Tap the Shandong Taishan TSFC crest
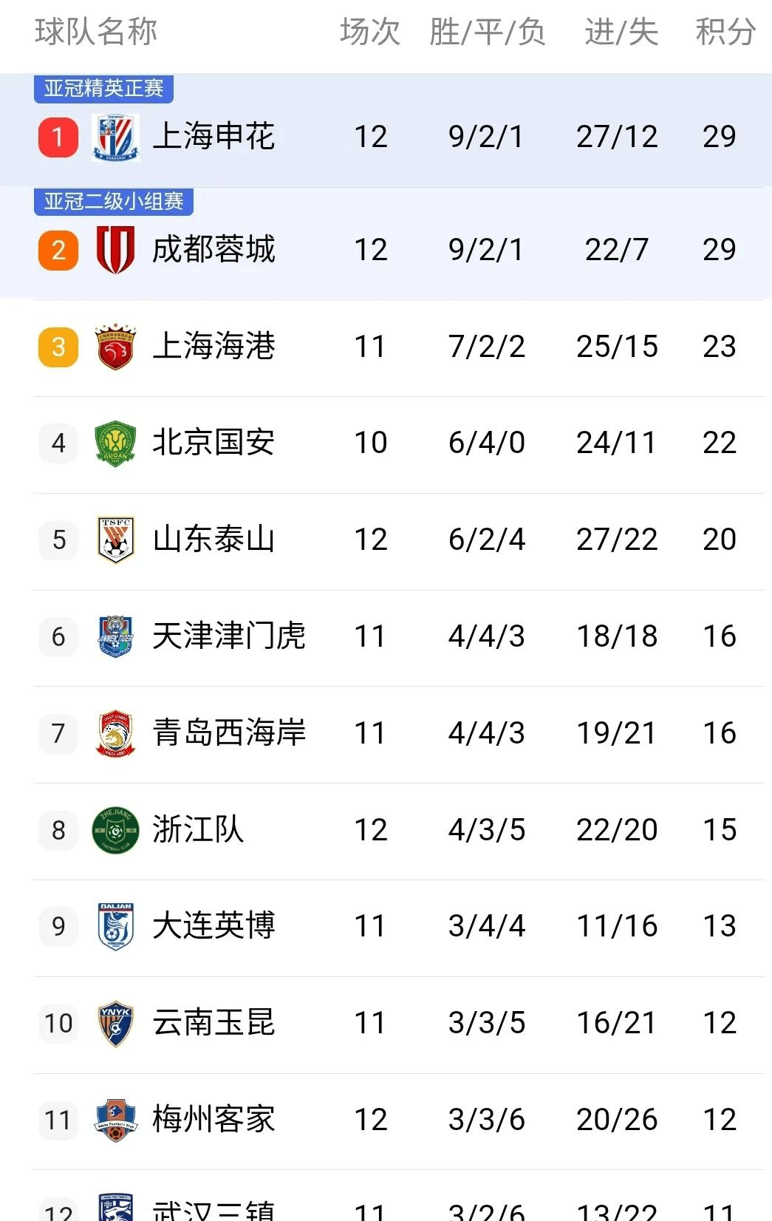 tap(116, 540)
